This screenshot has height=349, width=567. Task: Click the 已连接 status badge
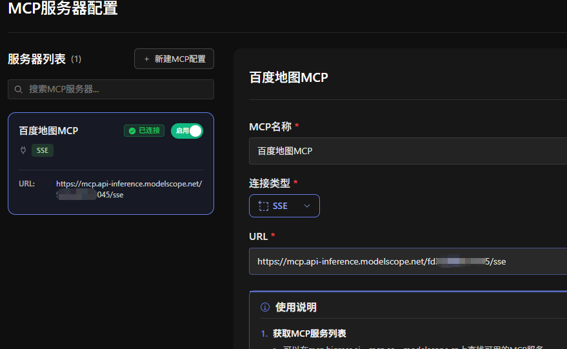click(x=144, y=130)
